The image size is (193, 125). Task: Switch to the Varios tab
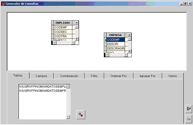pos(173,76)
